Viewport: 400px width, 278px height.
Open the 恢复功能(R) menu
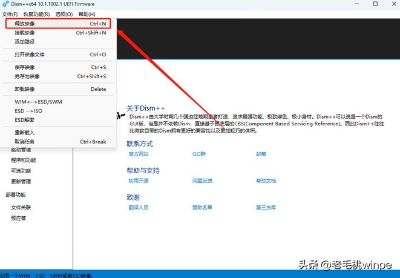(x=36, y=15)
